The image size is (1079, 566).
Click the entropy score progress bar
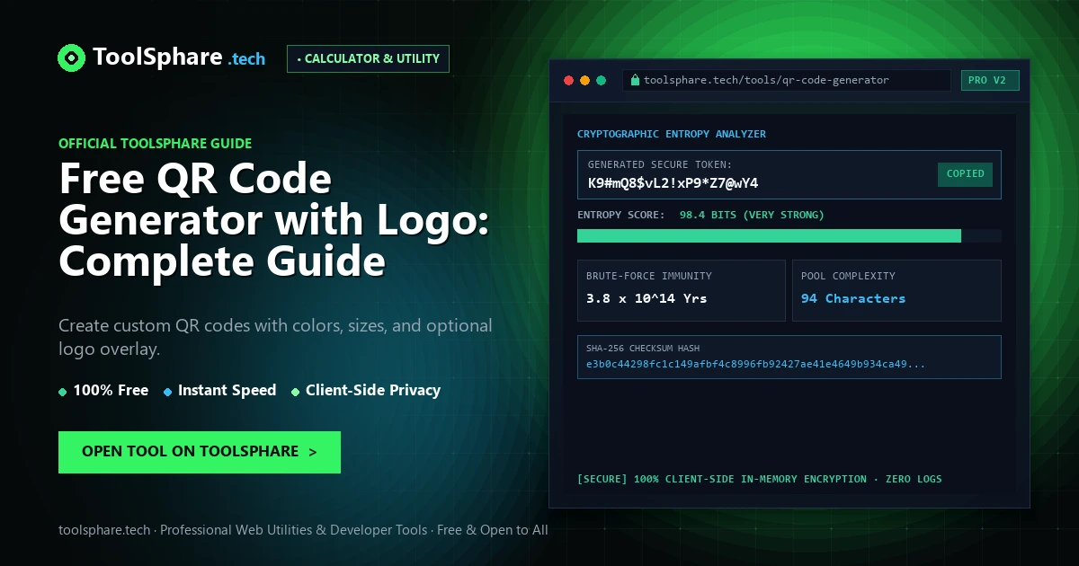(789, 235)
